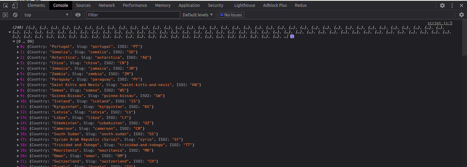The image size is (467, 167).
Task: Expand entry 2 Antarctica object
Action: coord(18,57)
